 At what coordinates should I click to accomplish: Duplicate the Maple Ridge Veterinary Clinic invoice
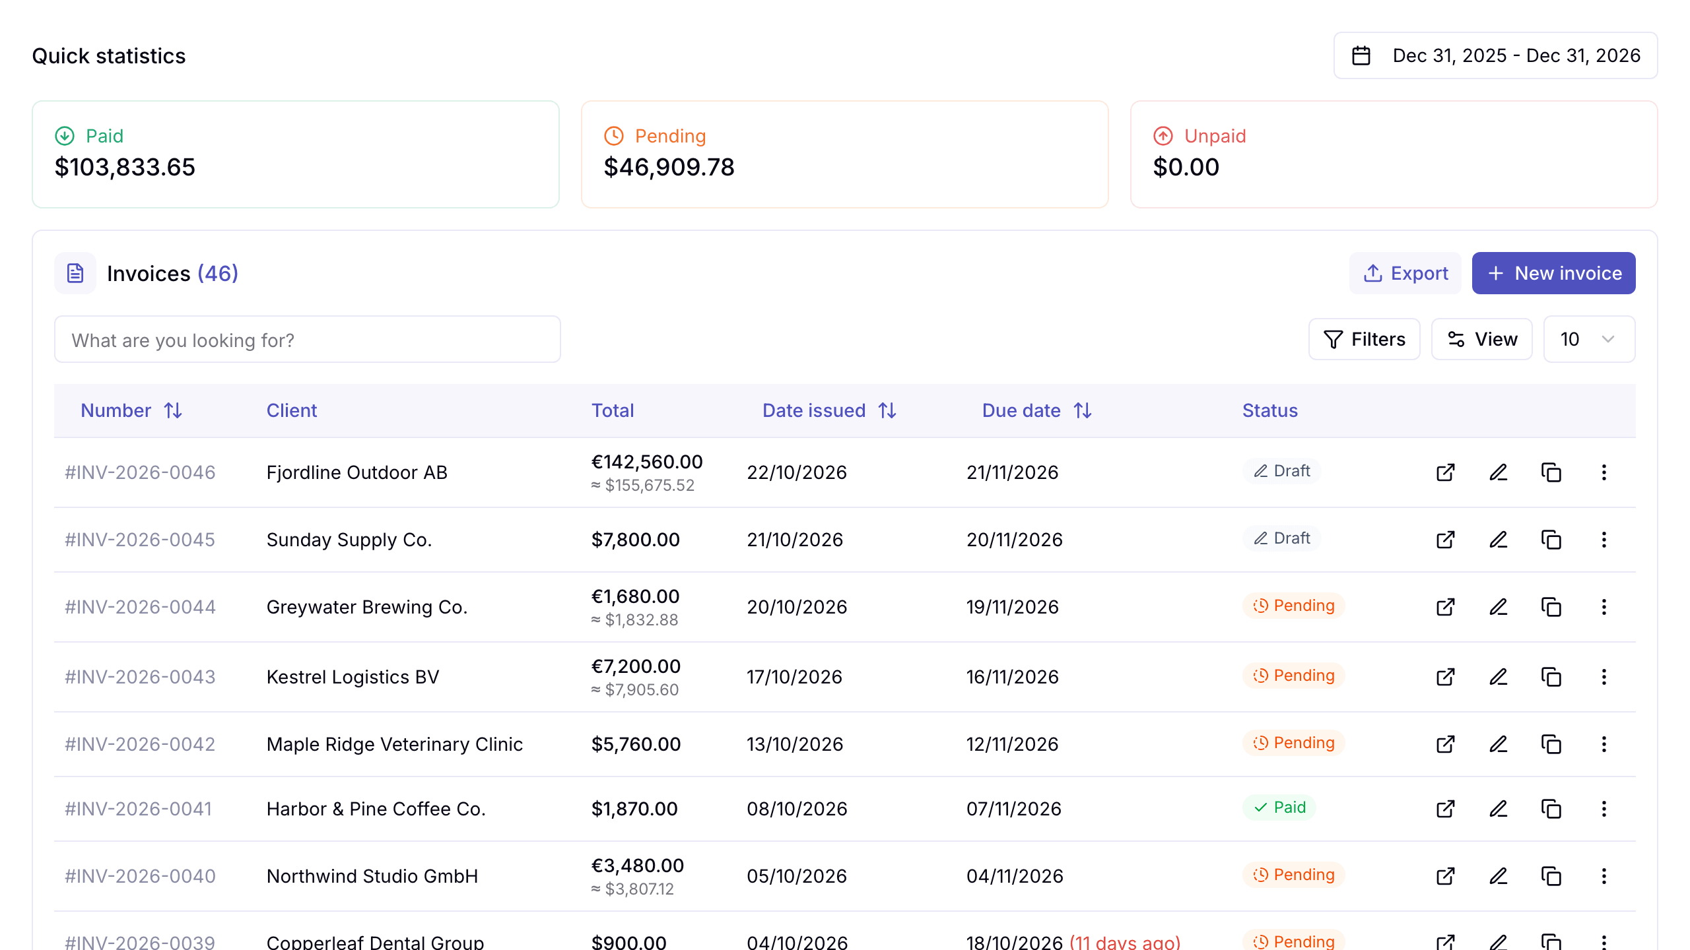point(1551,744)
